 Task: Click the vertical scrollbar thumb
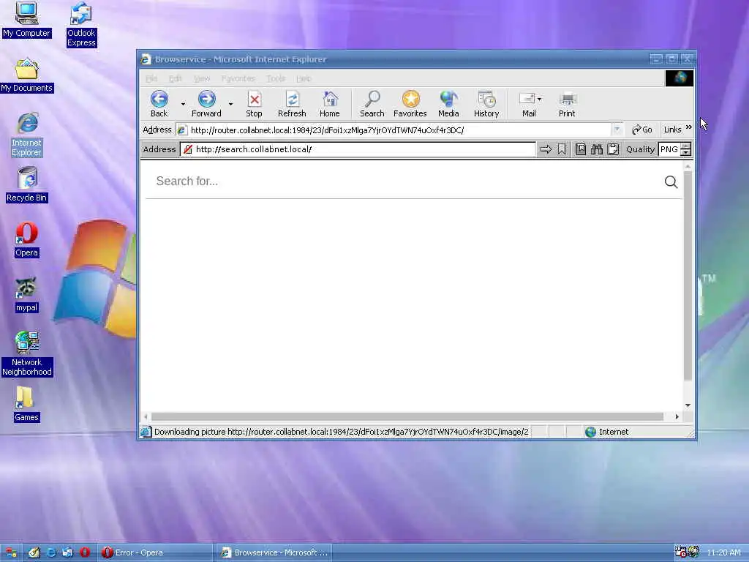(x=688, y=276)
